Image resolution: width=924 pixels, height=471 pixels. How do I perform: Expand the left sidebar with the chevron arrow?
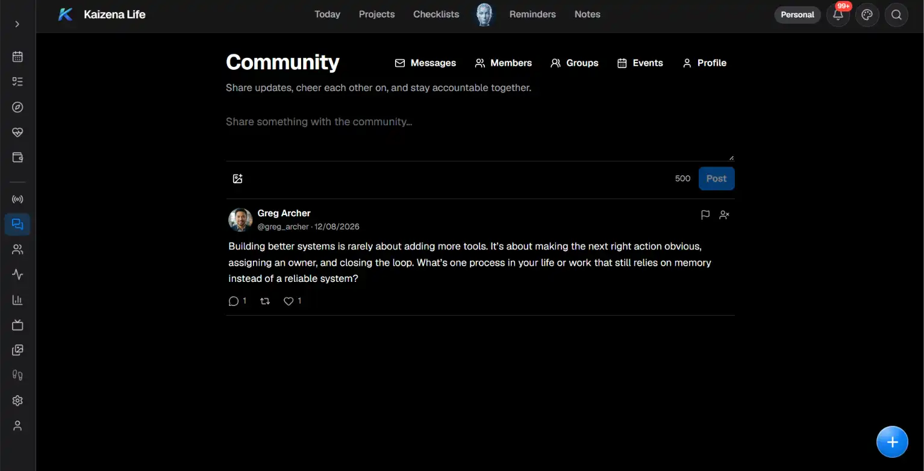coord(17,24)
